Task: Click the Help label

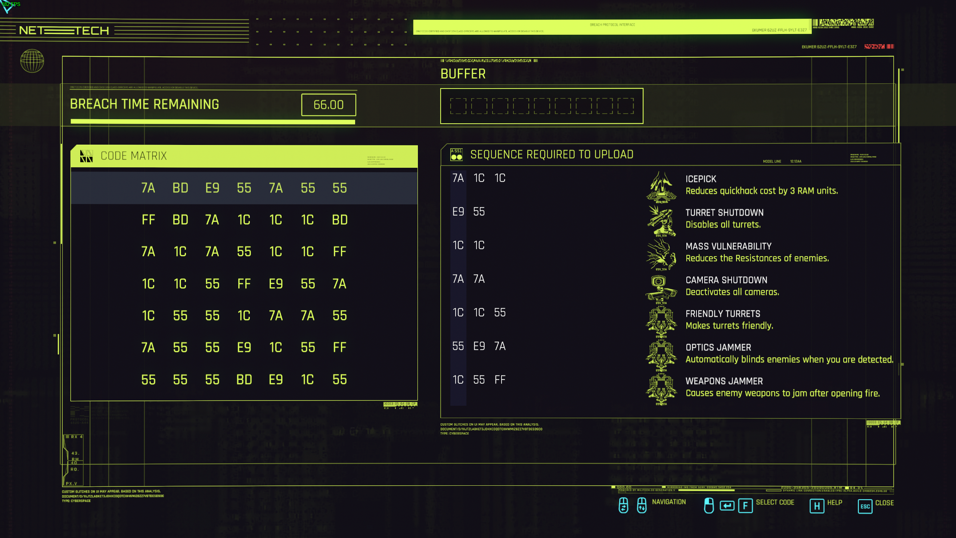Action: 835,503
